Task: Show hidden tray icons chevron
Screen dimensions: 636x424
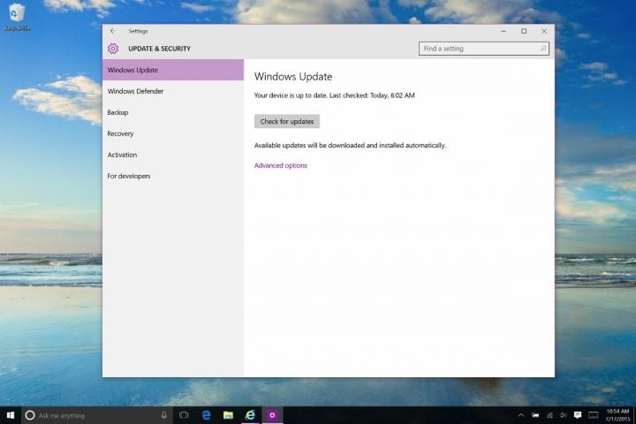Action: point(521,415)
